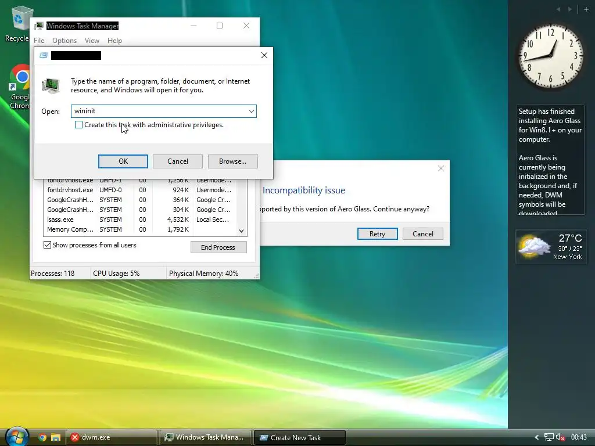Click the End Process button
This screenshot has width=595, height=446.
pyautogui.click(x=218, y=247)
